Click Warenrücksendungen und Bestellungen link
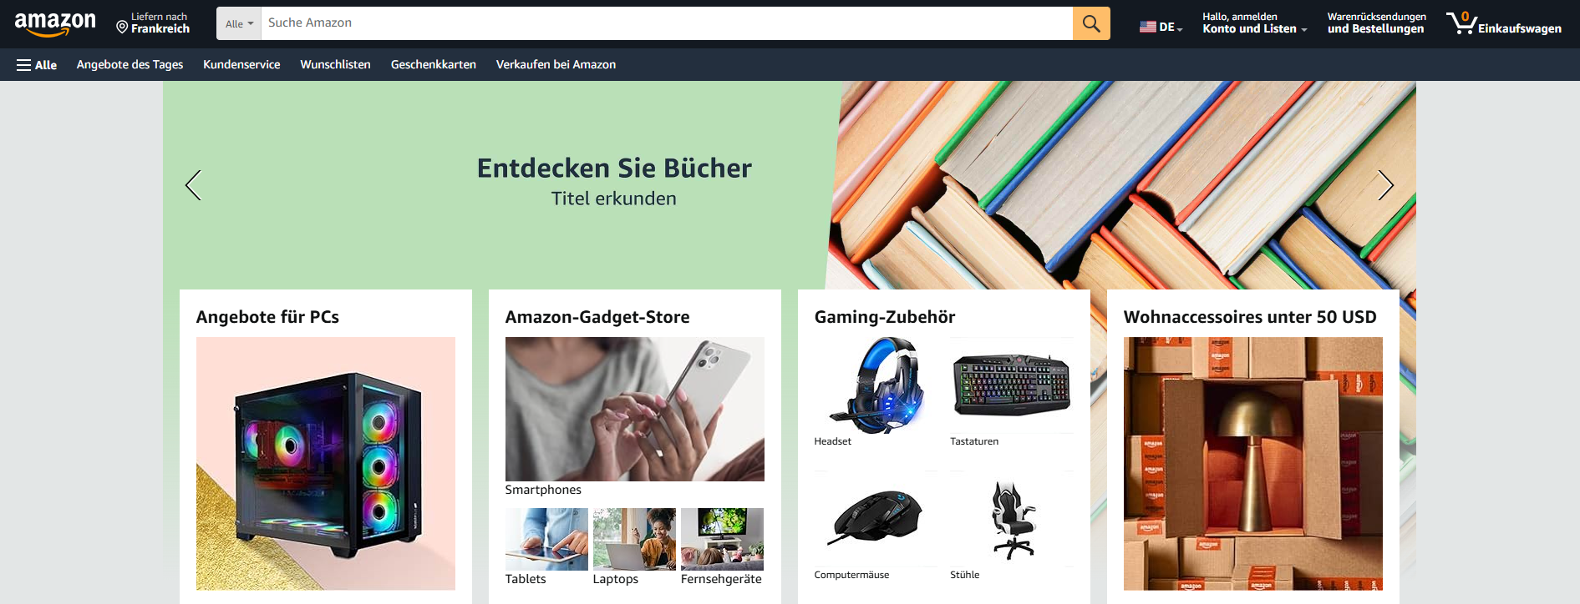Viewport: 1580px width, 604px height. coord(1376,23)
